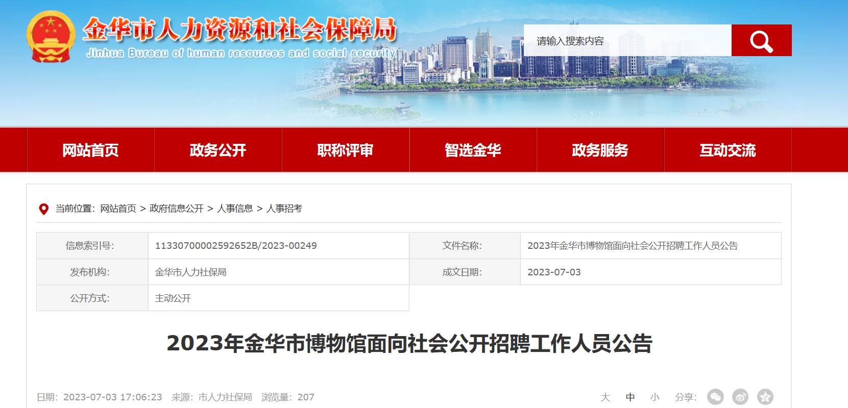
Task: Click the 文件名称 label cell
Action: pyautogui.click(x=465, y=246)
